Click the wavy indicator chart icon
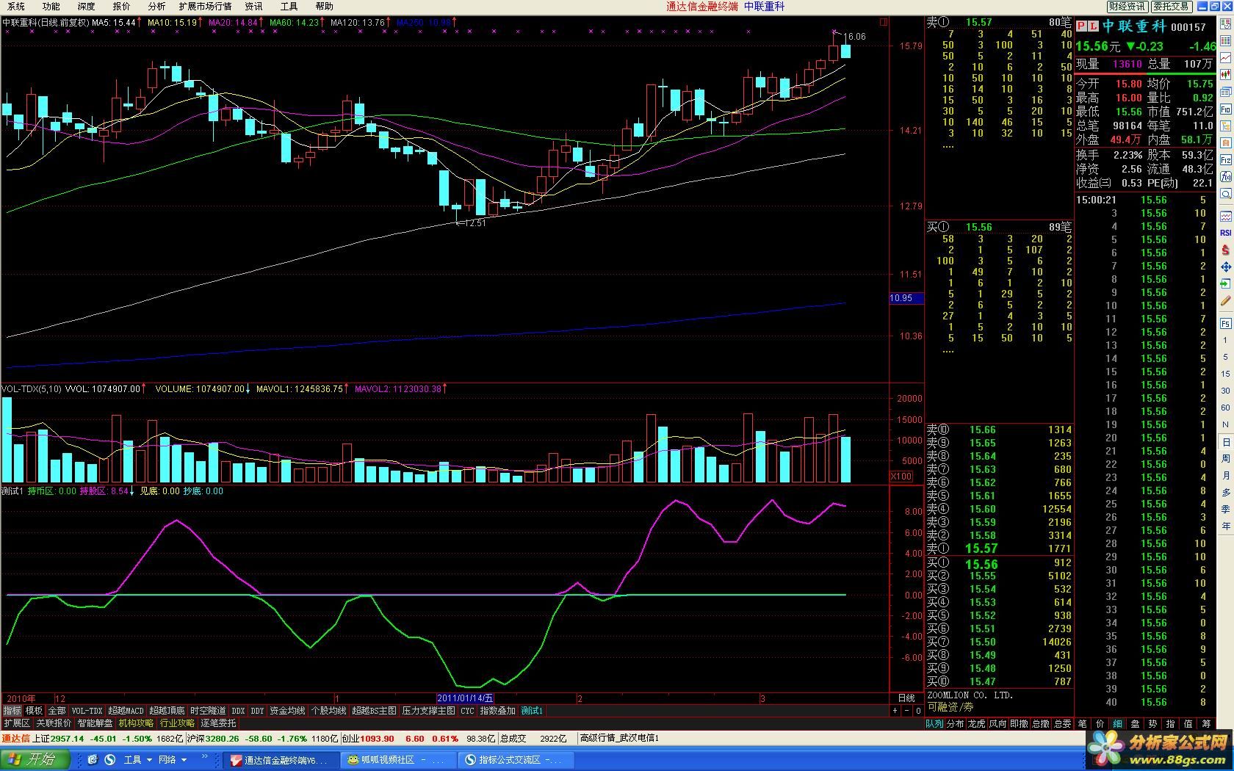 1226,216
